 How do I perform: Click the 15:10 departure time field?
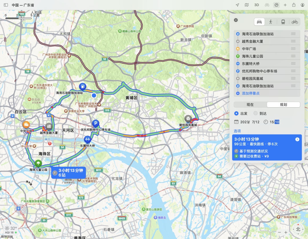274,122
